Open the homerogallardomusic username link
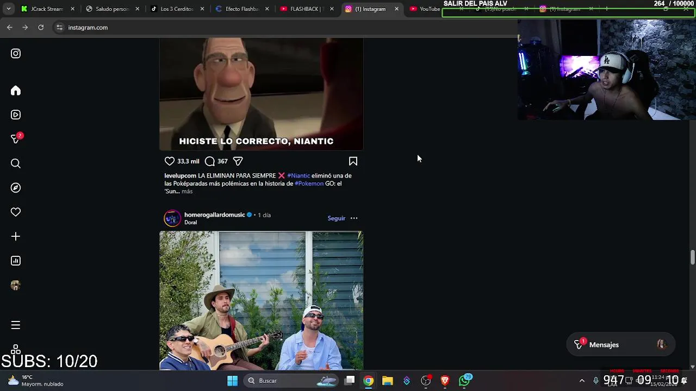696x391 pixels. click(x=214, y=215)
